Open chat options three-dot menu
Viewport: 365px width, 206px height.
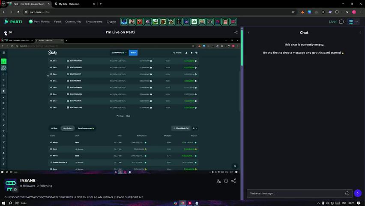360,33
